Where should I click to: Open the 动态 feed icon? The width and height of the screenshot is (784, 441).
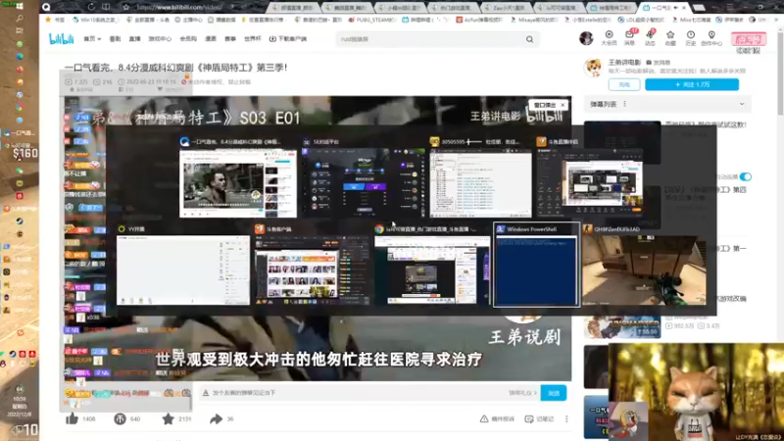coord(650,38)
